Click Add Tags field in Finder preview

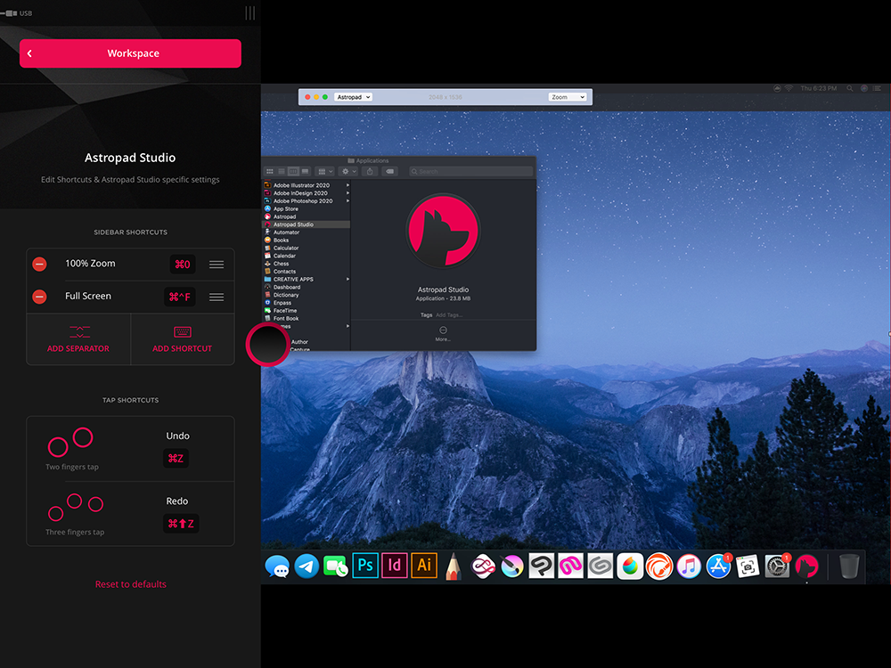449,314
